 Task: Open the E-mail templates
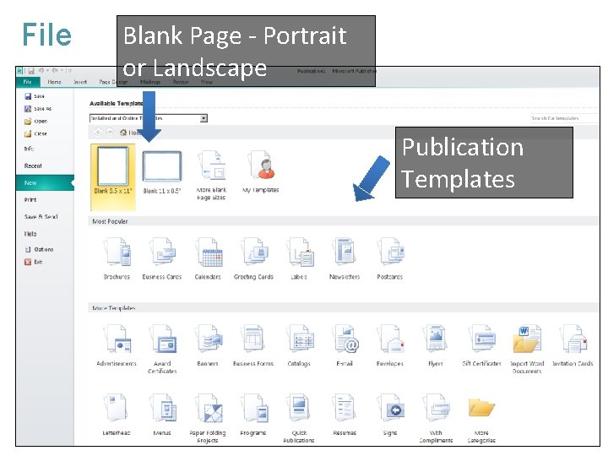click(x=345, y=345)
